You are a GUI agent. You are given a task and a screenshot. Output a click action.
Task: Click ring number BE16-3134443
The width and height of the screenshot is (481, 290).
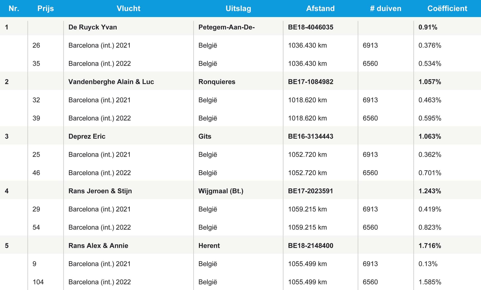coord(310,136)
